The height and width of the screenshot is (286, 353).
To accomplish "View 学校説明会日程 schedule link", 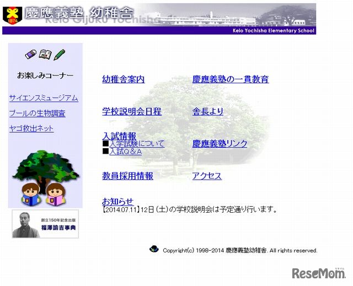I will [132, 112].
